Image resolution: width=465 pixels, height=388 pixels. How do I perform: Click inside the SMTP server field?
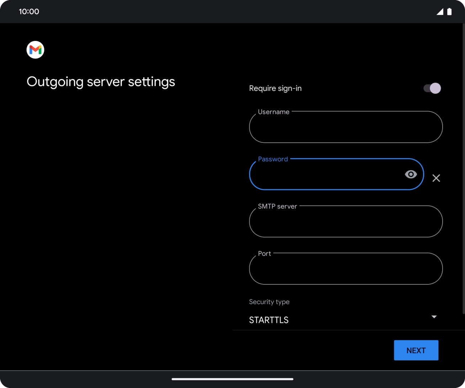(x=345, y=221)
